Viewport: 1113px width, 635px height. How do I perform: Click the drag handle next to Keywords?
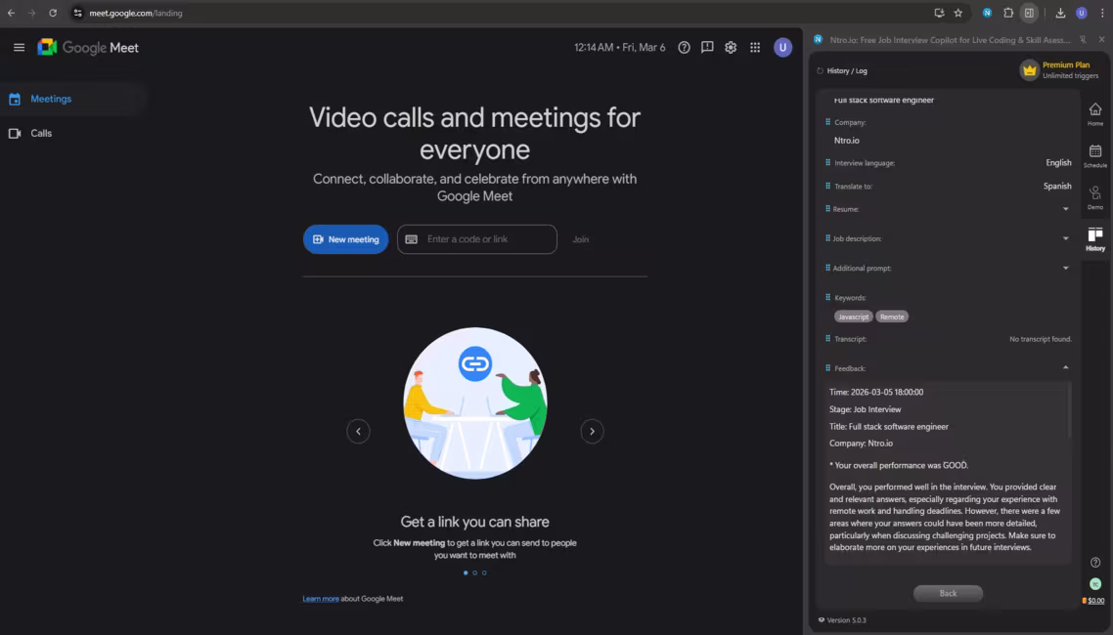click(x=827, y=297)
